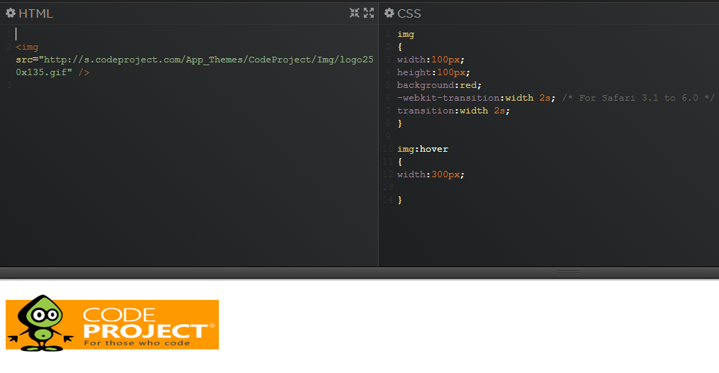Viewport: 719px width, 373px height.
Task: Click the 'img' selector in CSS line 1
Action: coord(406,34)
